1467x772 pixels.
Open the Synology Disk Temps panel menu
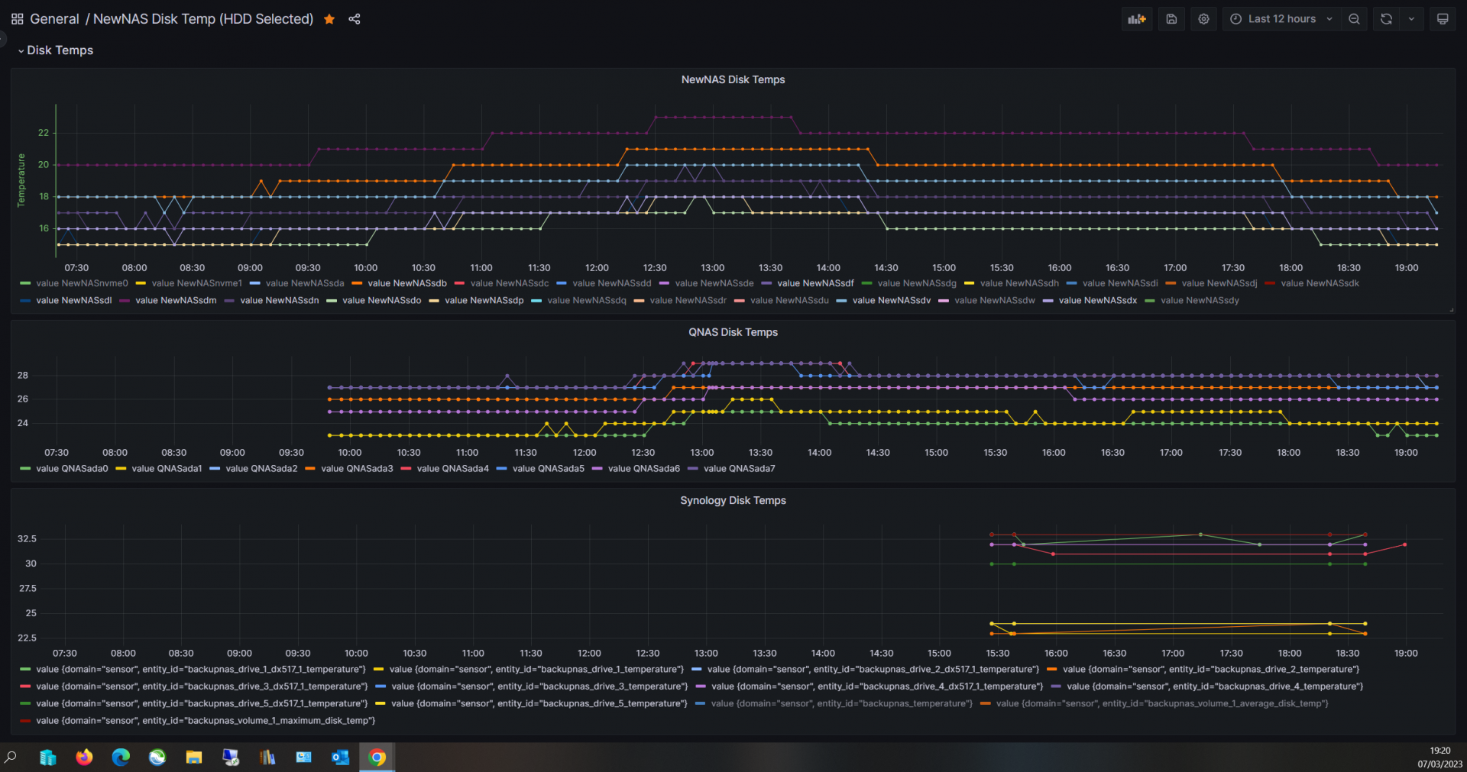(733, 500)
